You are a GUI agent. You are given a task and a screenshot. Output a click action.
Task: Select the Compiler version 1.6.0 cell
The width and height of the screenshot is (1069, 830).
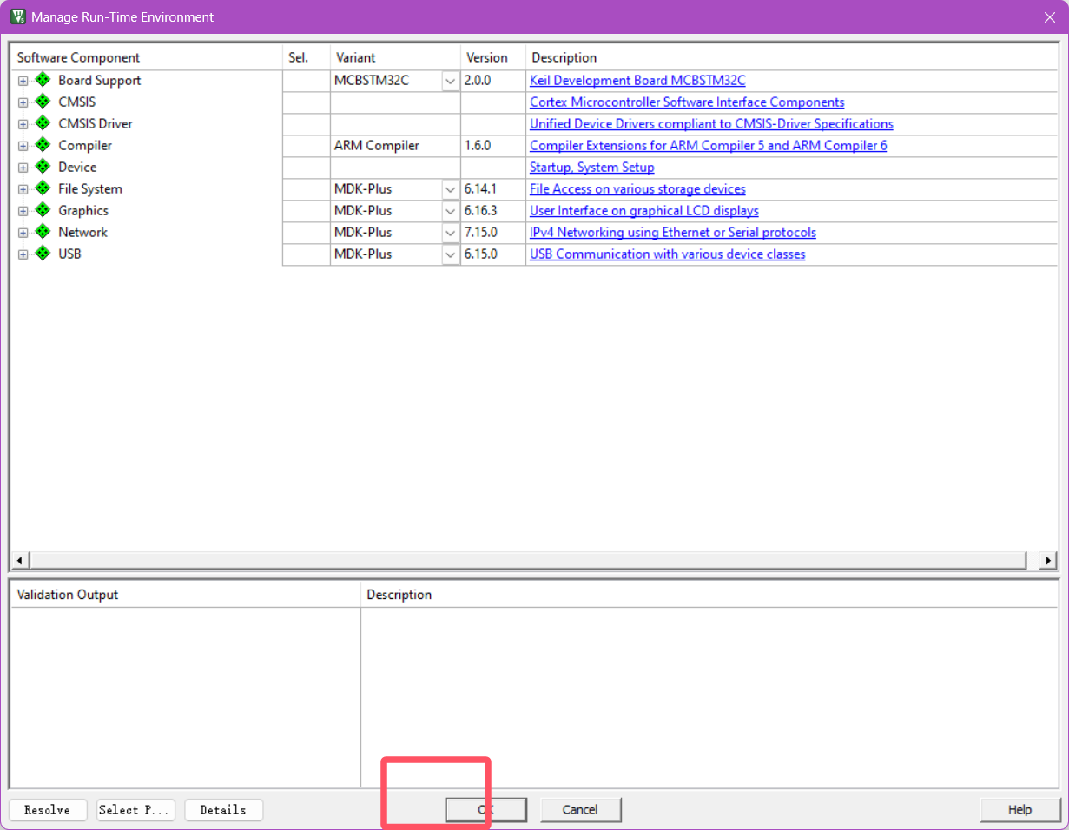click(x=493, y=146)
